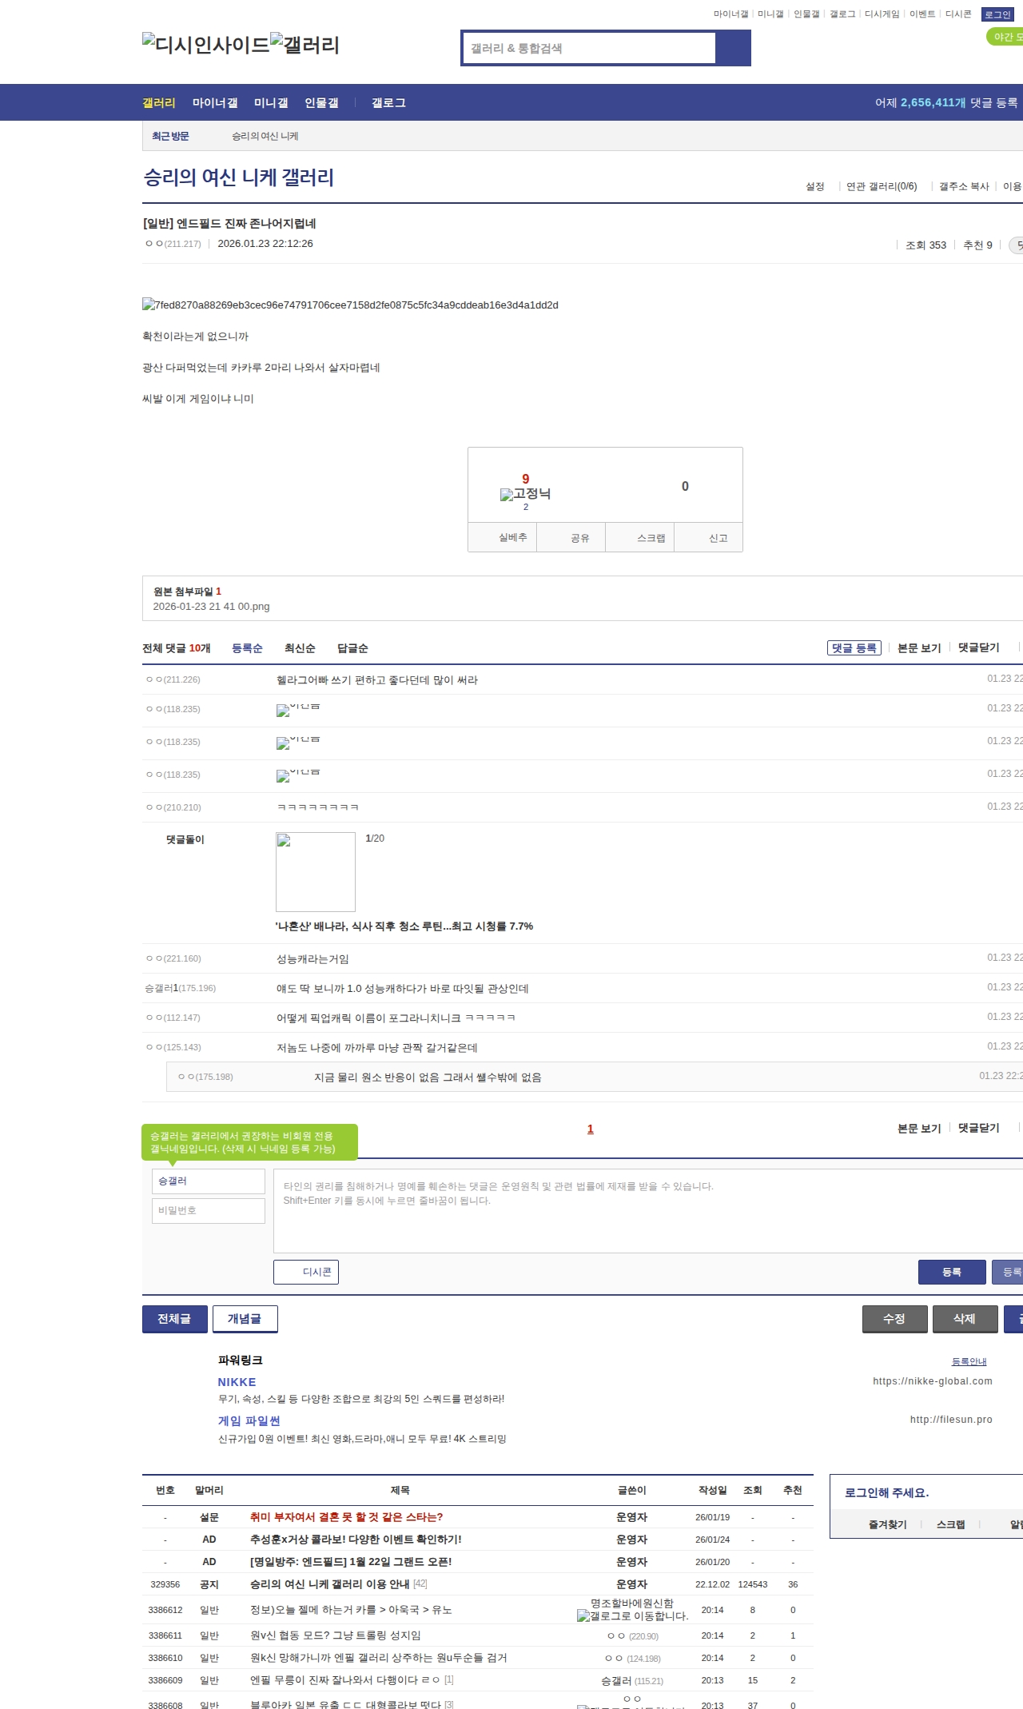The height and width of the screenshot is (1709, 1023).
Task: Switch to the 개념글 tab
Action: tap(245, 1318)
